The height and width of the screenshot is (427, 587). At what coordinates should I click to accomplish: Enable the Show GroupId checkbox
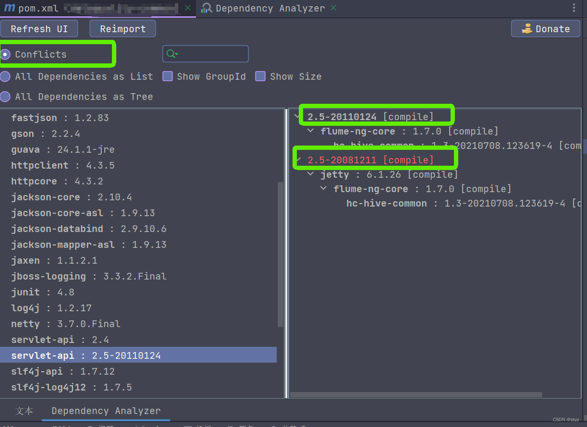coord(168,76)
